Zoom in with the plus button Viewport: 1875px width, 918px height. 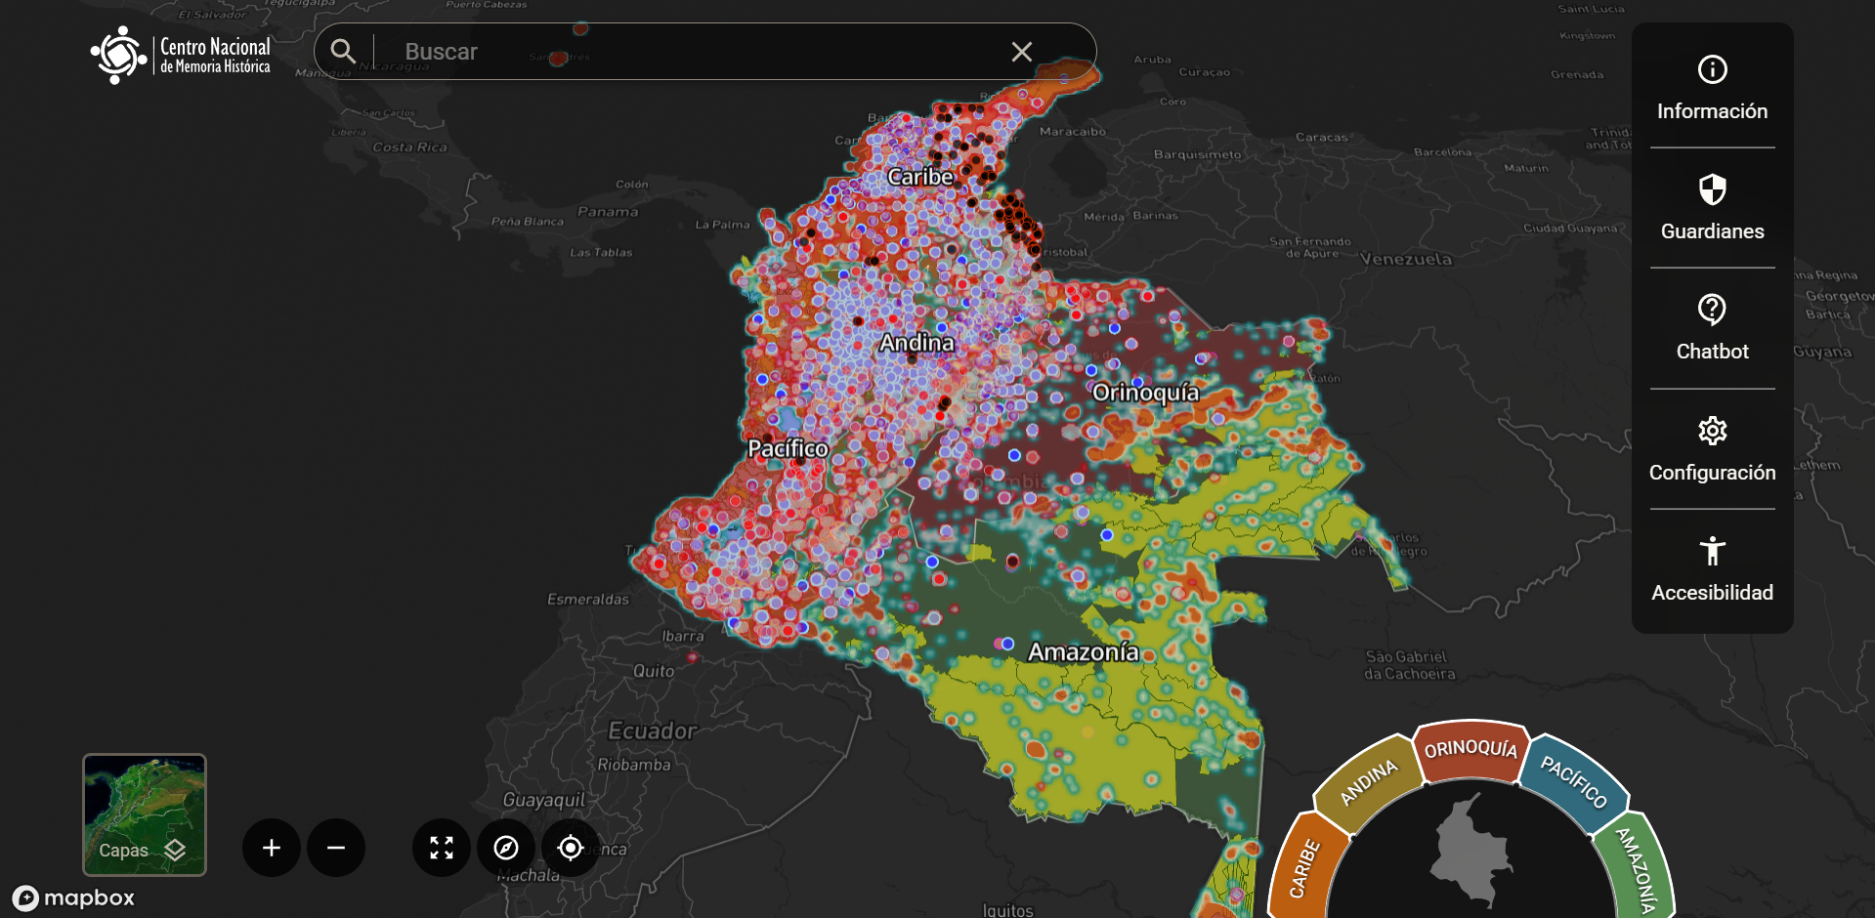[x=272, y=848]
